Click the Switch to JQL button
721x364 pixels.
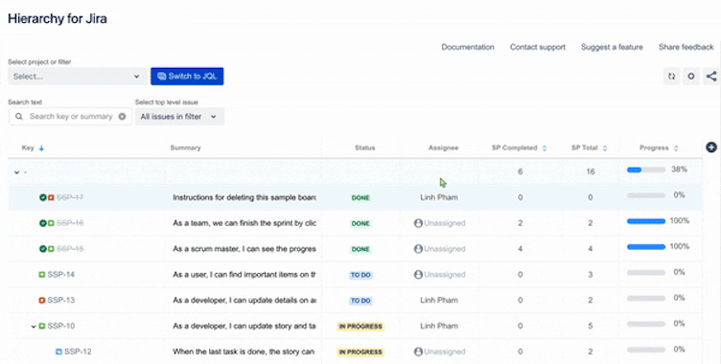tap(187, 77)
